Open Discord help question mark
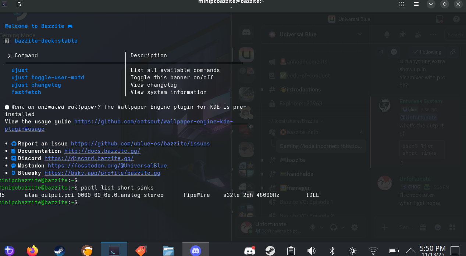 [x=456, y=19]
